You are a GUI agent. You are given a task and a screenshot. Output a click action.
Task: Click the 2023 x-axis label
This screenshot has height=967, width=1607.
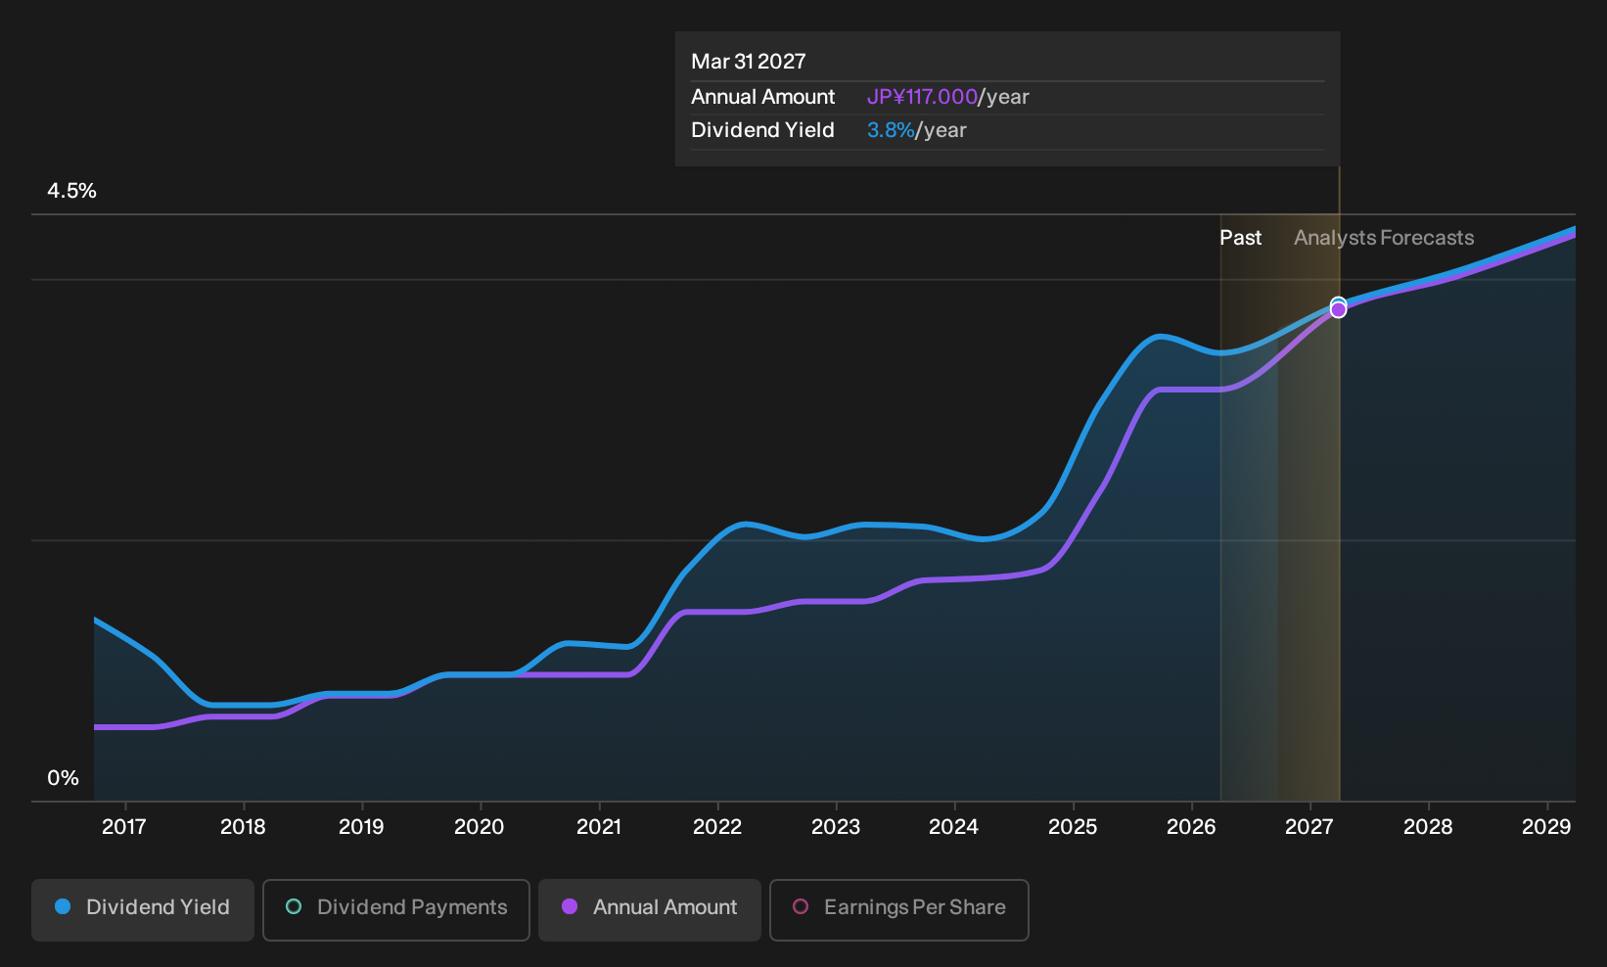[x=836, y=827]
